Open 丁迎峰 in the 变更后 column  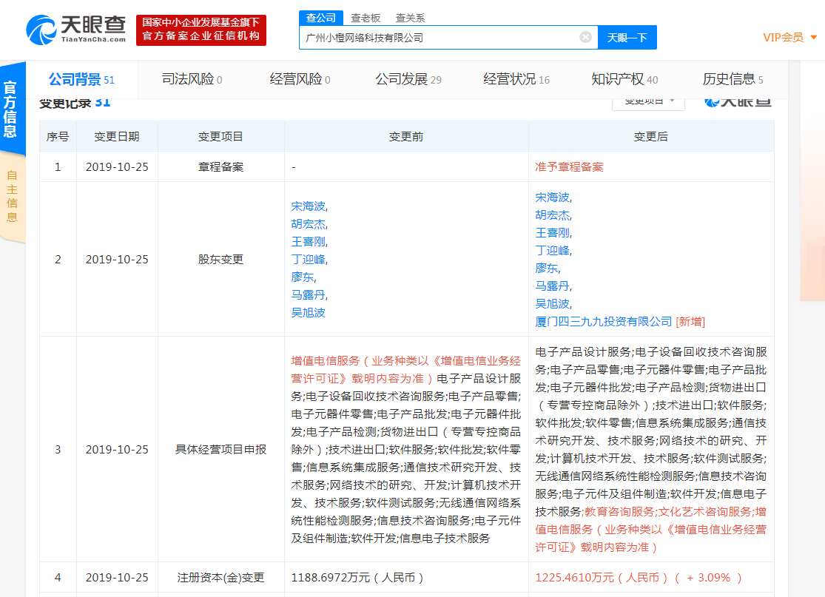[x=553, y=250]
